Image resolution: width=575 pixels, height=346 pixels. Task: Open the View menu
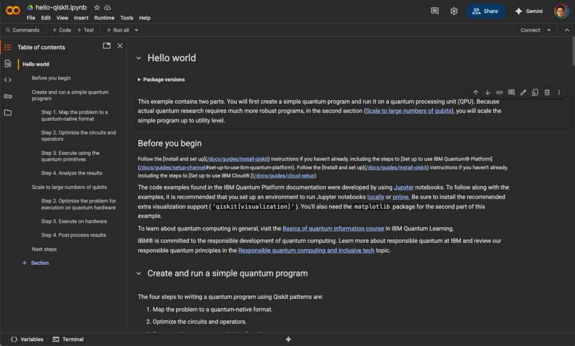62,17
